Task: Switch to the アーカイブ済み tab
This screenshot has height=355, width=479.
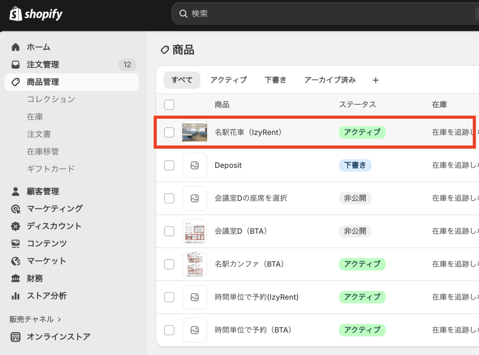Action: click(x=330, y=80)
